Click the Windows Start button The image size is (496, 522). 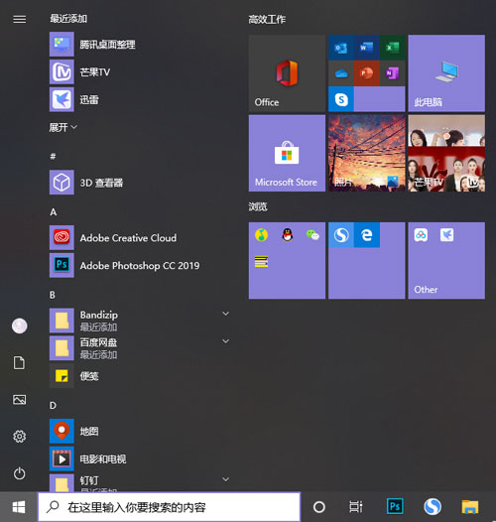(x=19, y=507)
